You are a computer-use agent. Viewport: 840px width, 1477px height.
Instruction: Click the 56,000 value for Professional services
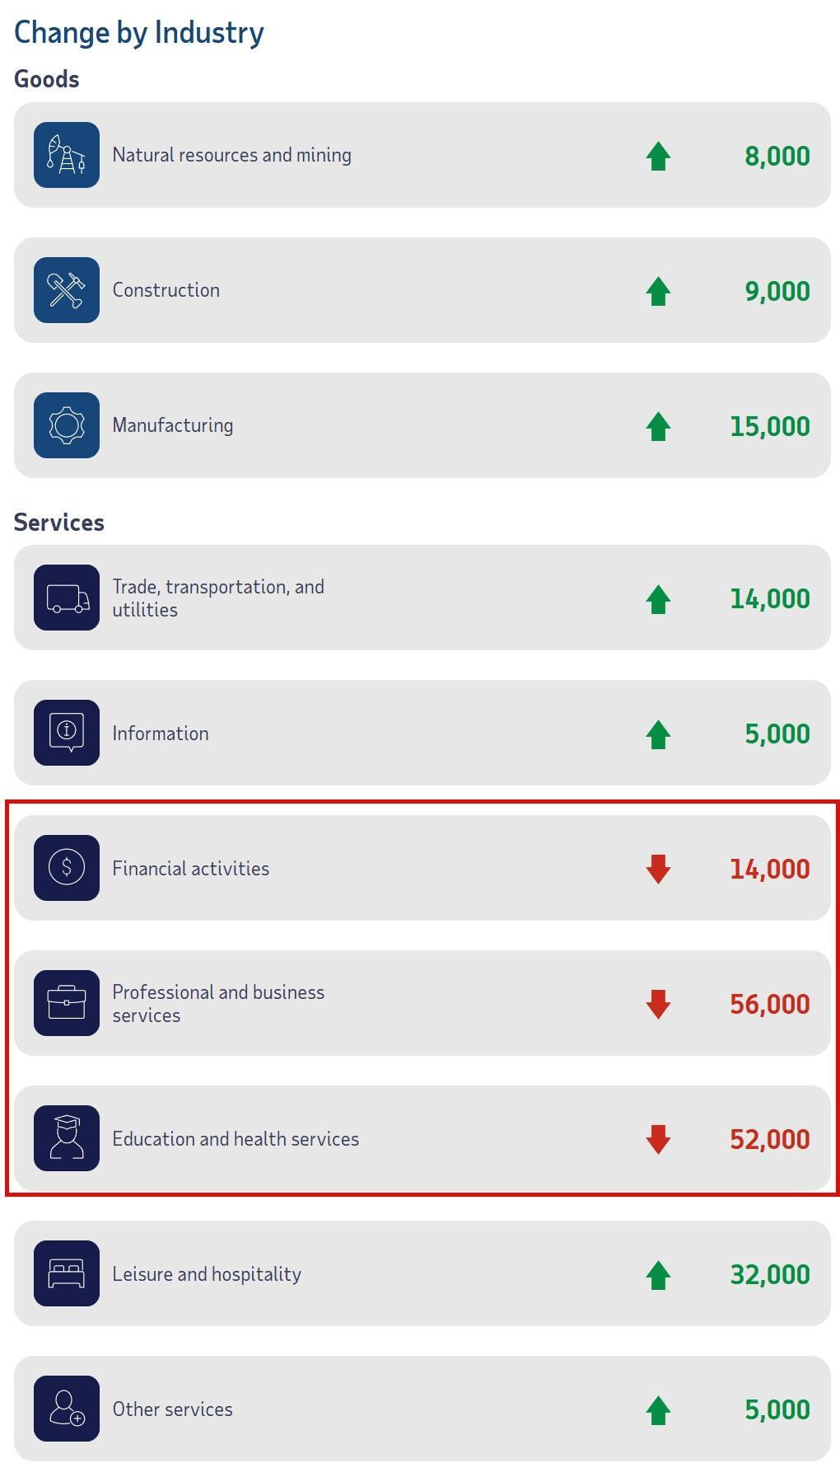pos(769,1004)
